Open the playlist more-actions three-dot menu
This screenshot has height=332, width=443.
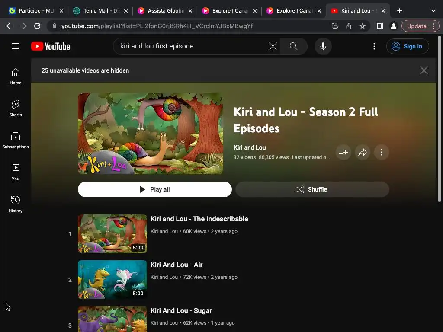(382, 153)
